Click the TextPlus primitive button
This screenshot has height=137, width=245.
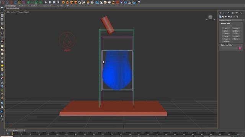click(226, 41)
